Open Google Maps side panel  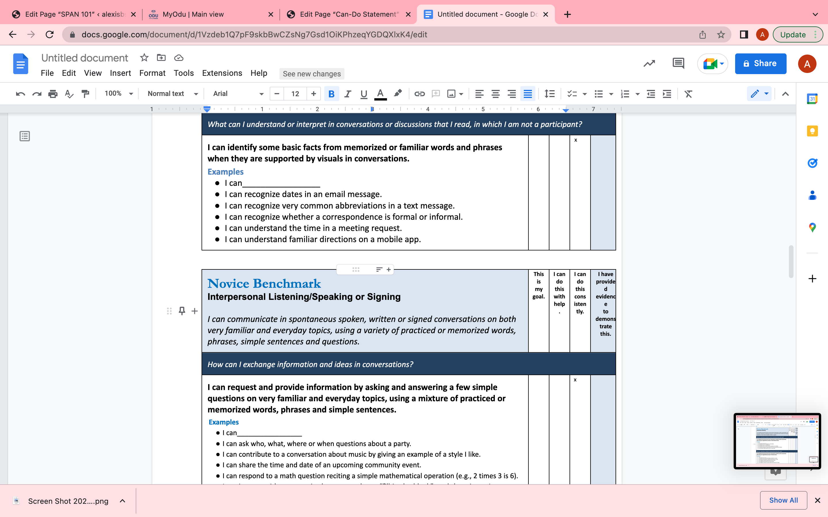[812, 227]
